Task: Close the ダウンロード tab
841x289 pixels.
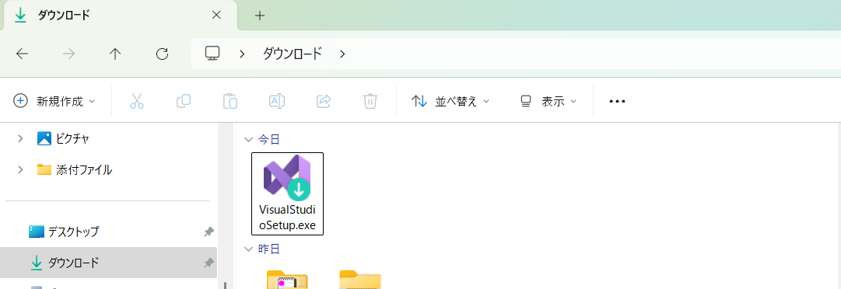Action: click(x=217, y=15)
